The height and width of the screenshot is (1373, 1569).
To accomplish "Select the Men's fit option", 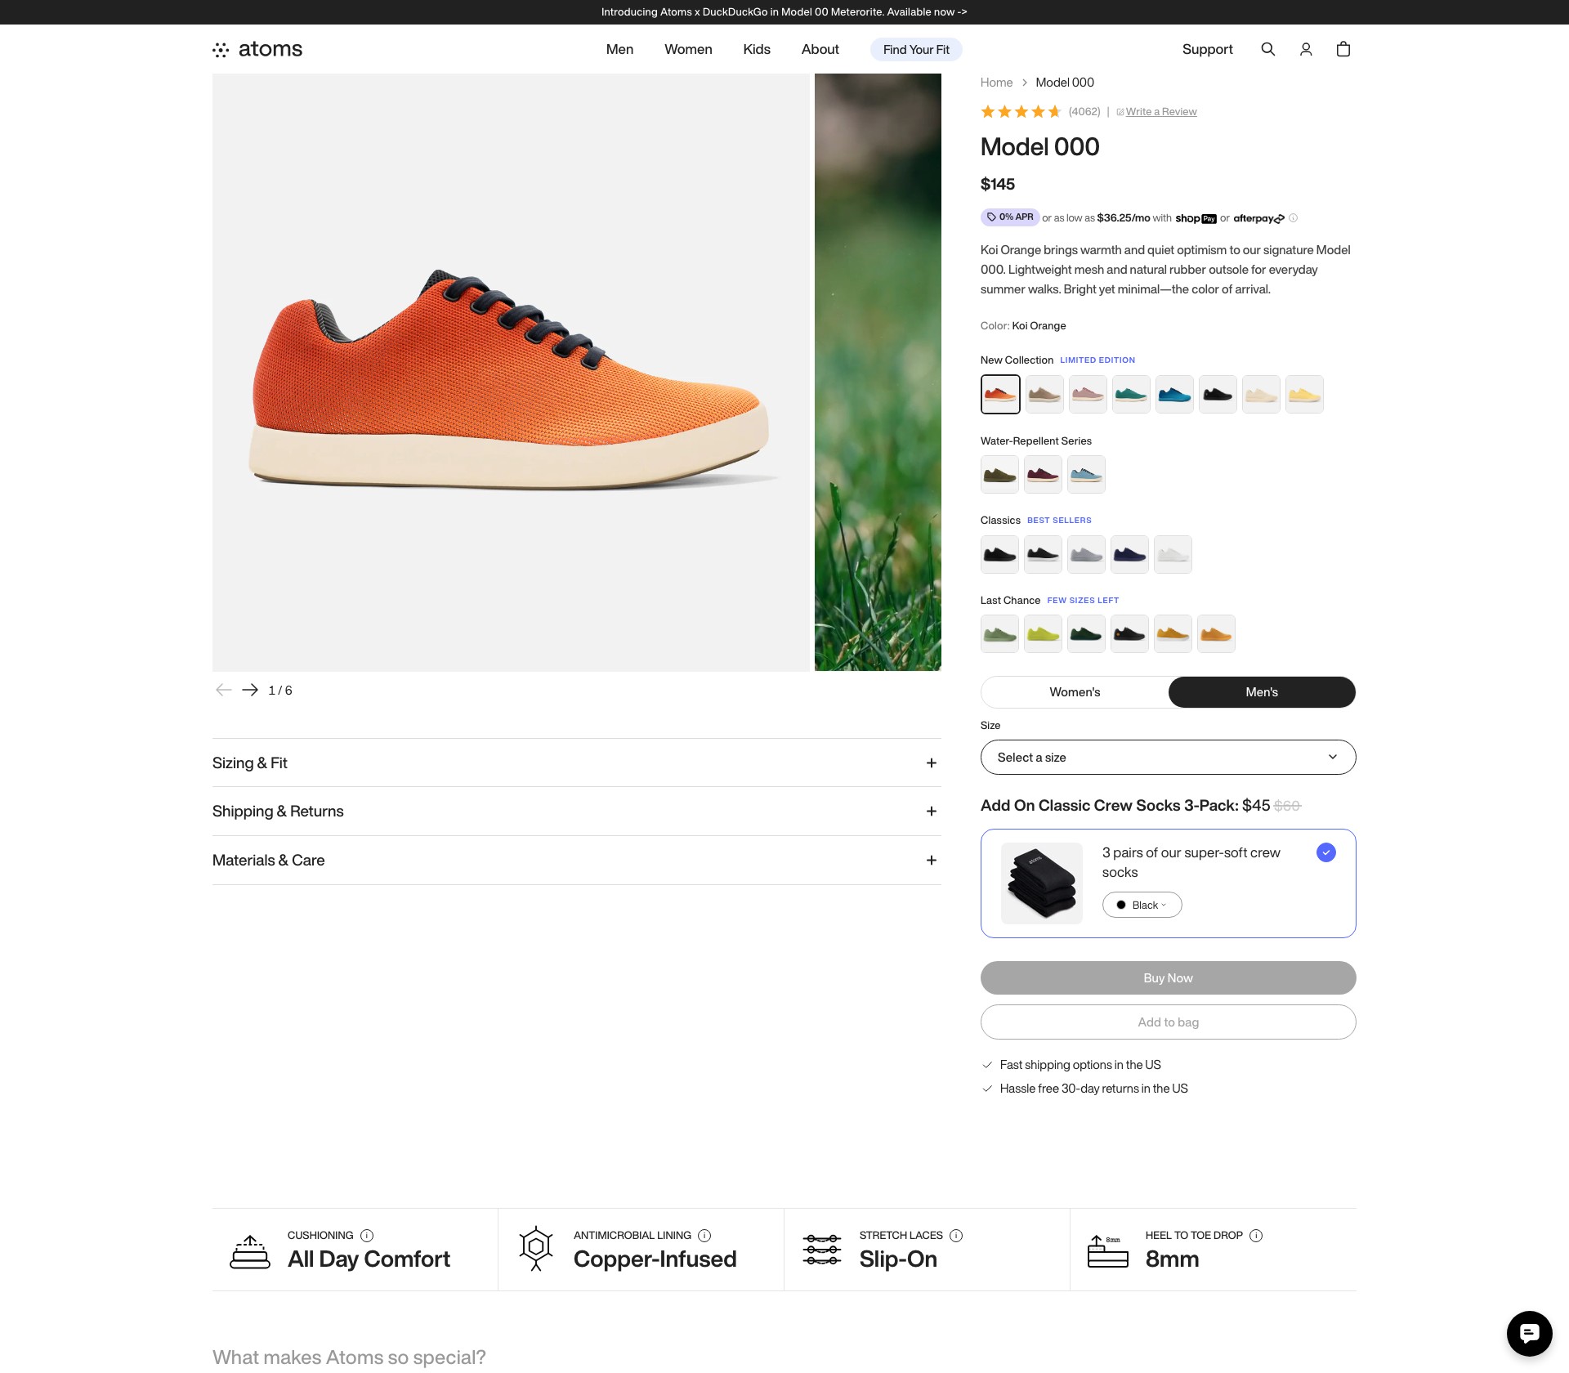I will [x=1262, y=692].
